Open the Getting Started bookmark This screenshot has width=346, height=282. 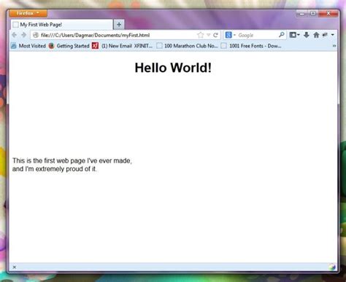pyautogui.click(x=69, y=46)
